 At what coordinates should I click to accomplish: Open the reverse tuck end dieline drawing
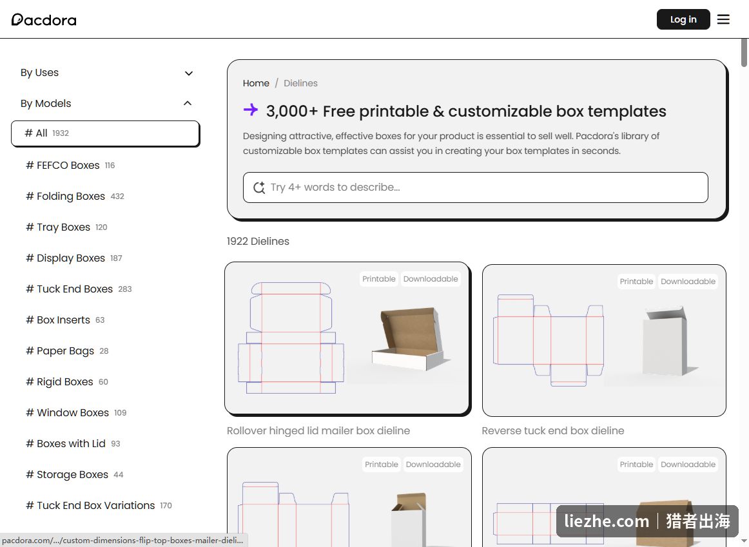click(x=549, y=340)
